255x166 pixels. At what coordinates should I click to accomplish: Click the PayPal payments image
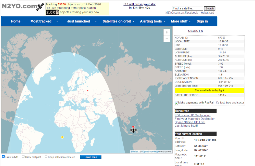[209, 103]
